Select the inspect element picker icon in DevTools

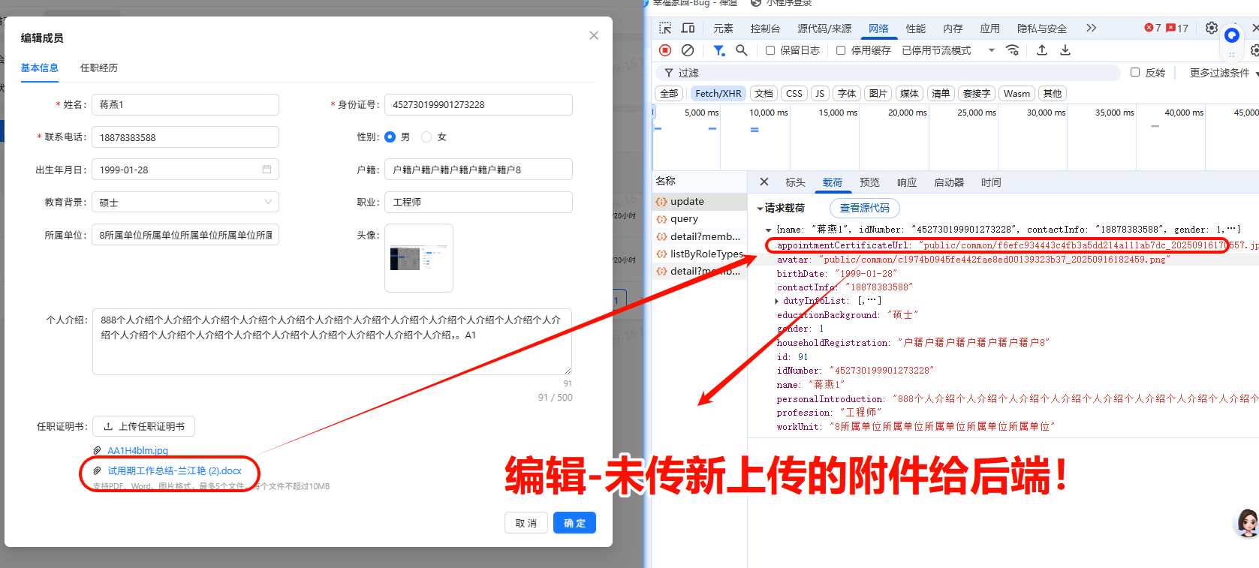point(665,28)
